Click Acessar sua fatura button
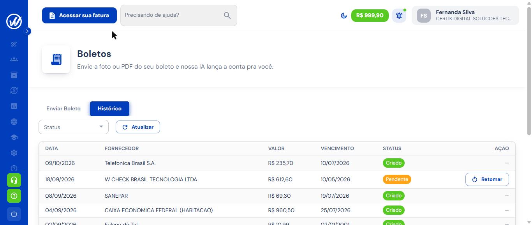Image resolution: width=532 pixels, height=225 pixels. tap(79, 15)
